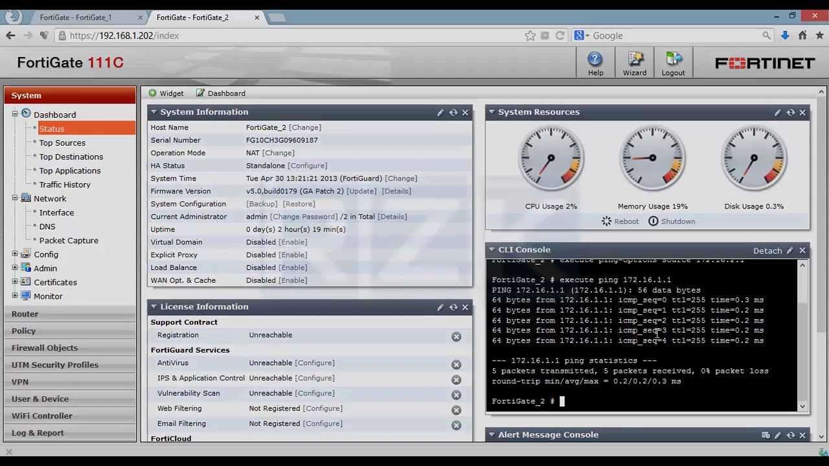This screenshot has height=466, width=829.
Task: Open the Log & Report menu section
Action: 70,433
